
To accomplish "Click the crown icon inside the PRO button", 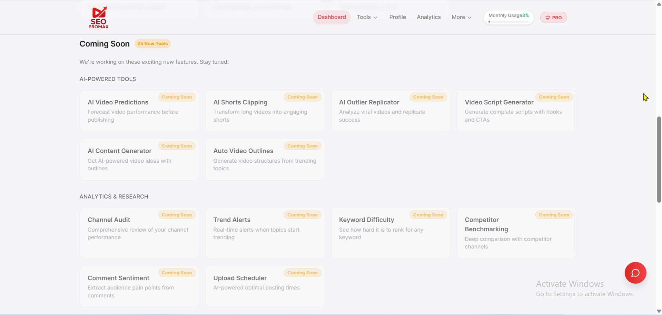I will 548,18.
